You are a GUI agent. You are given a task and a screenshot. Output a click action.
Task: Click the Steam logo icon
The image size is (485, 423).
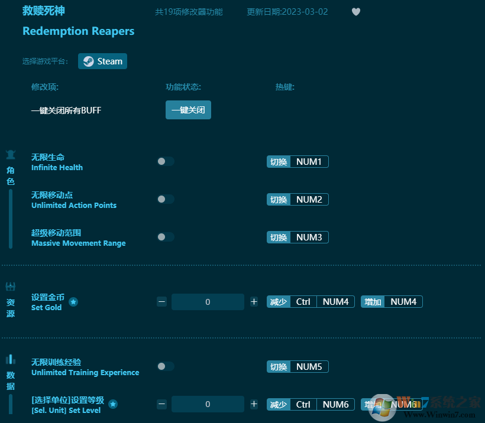[89, 61]
